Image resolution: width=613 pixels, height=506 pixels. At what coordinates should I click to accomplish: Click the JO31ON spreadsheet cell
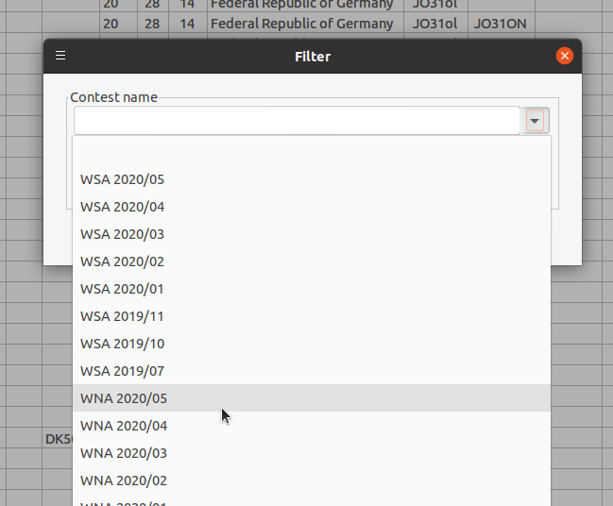[x=502, y=24]
